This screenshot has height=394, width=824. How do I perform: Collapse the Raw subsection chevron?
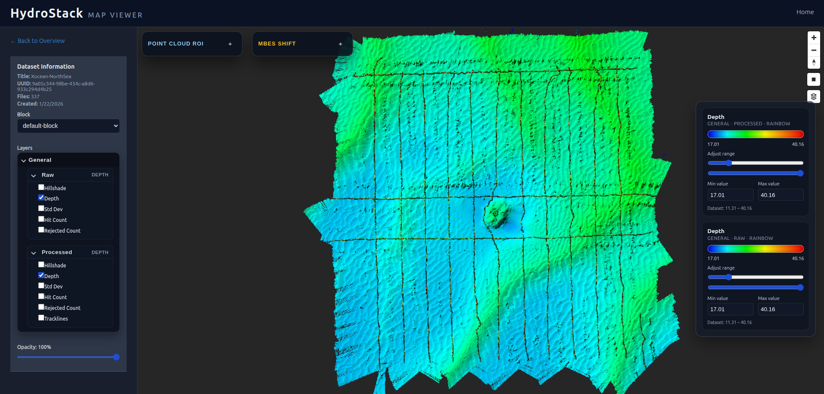[x=33, y=175]
